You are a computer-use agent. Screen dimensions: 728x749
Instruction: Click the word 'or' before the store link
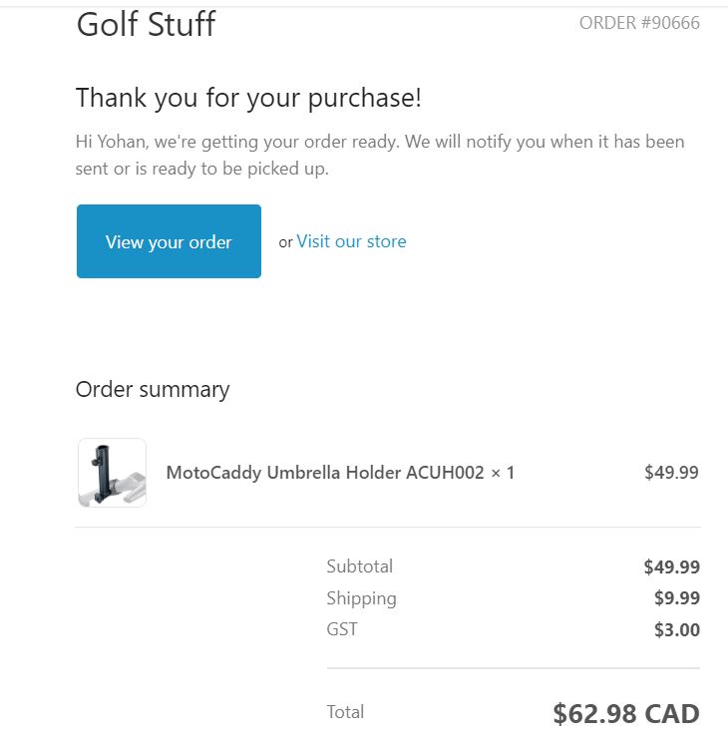(x=285, y=242)
